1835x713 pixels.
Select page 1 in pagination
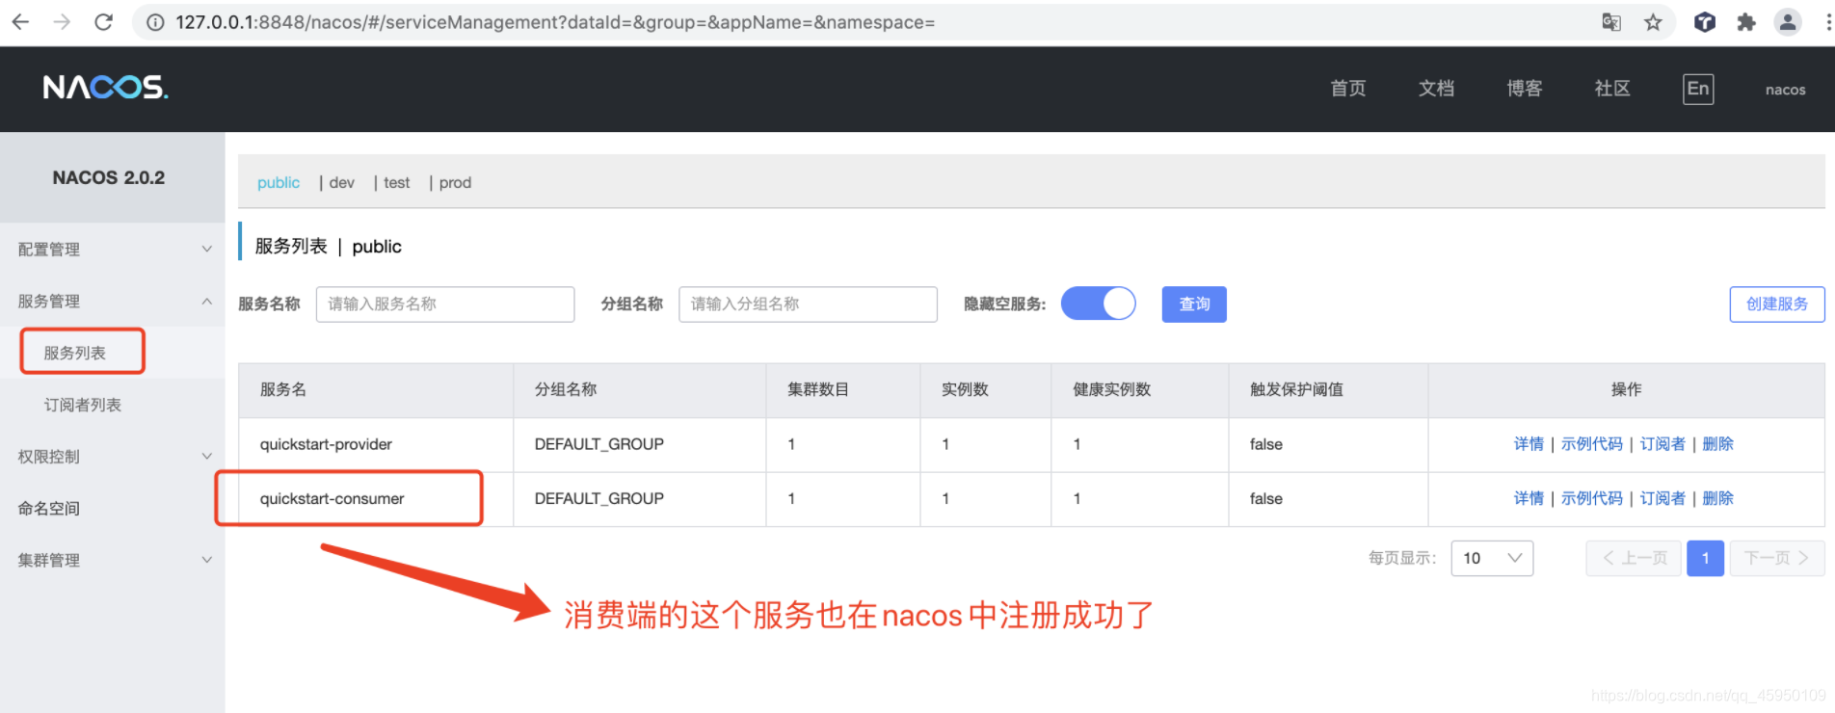click(1705, 558)
